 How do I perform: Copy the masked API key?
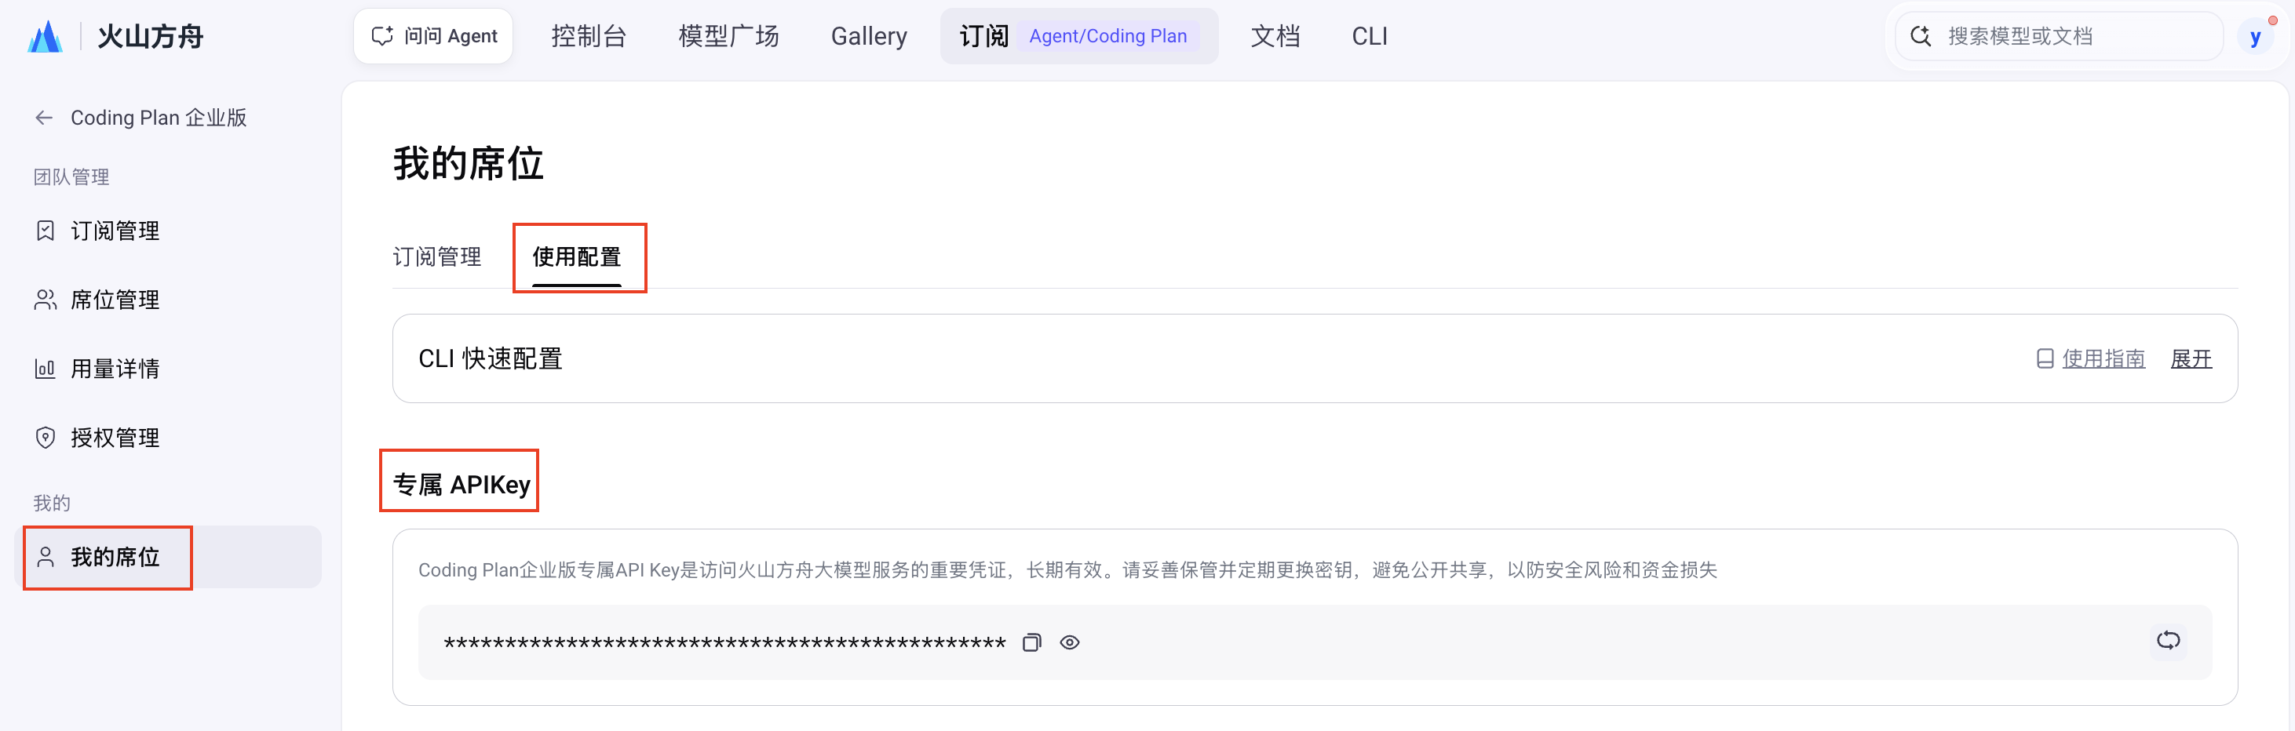pos(1031,643)
